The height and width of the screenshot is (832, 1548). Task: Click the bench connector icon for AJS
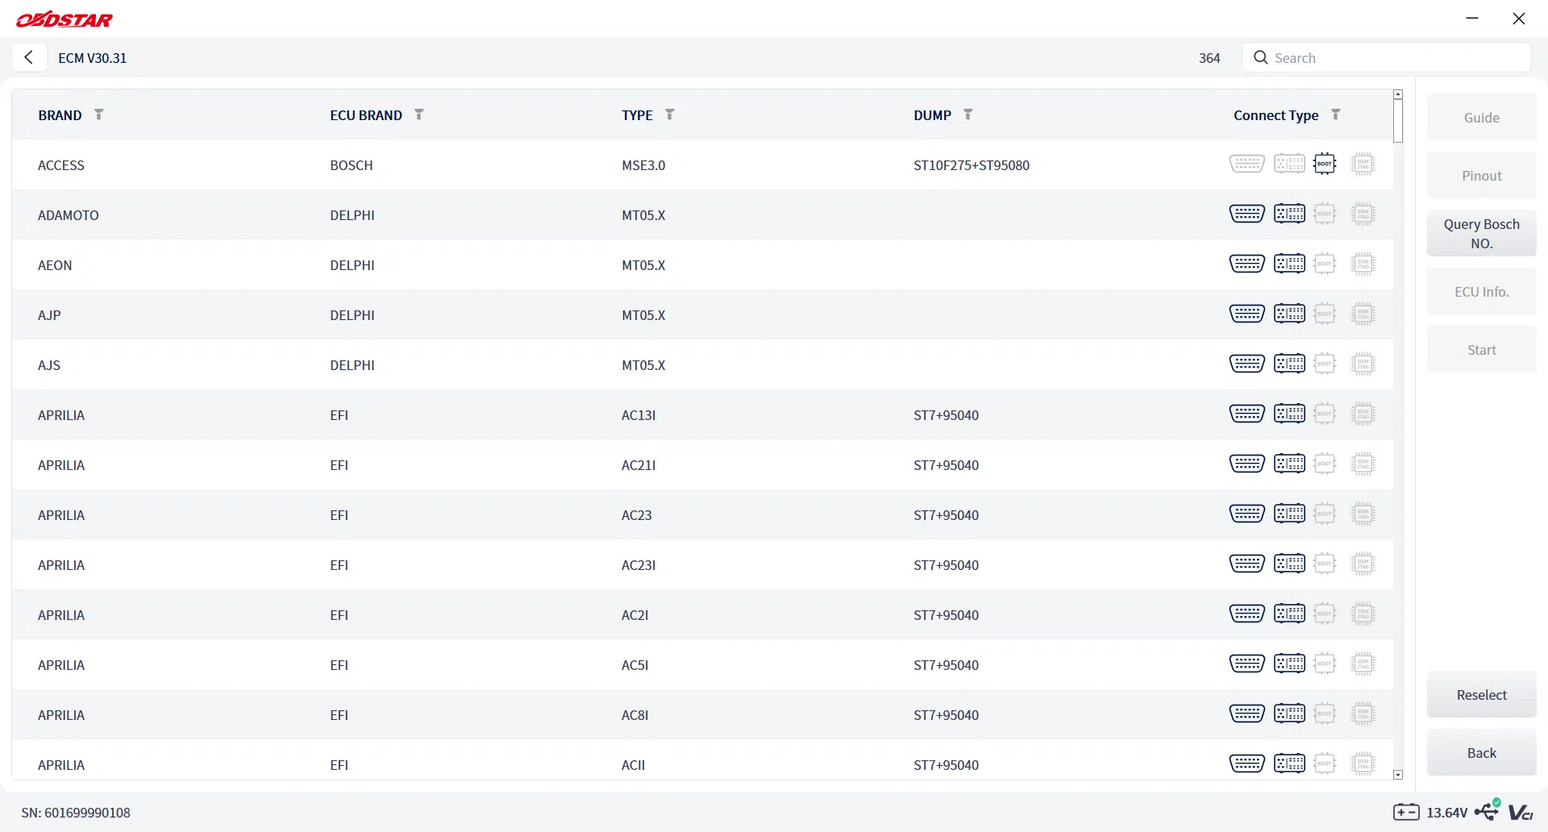pyautogui.click(x=1289, y=364)
